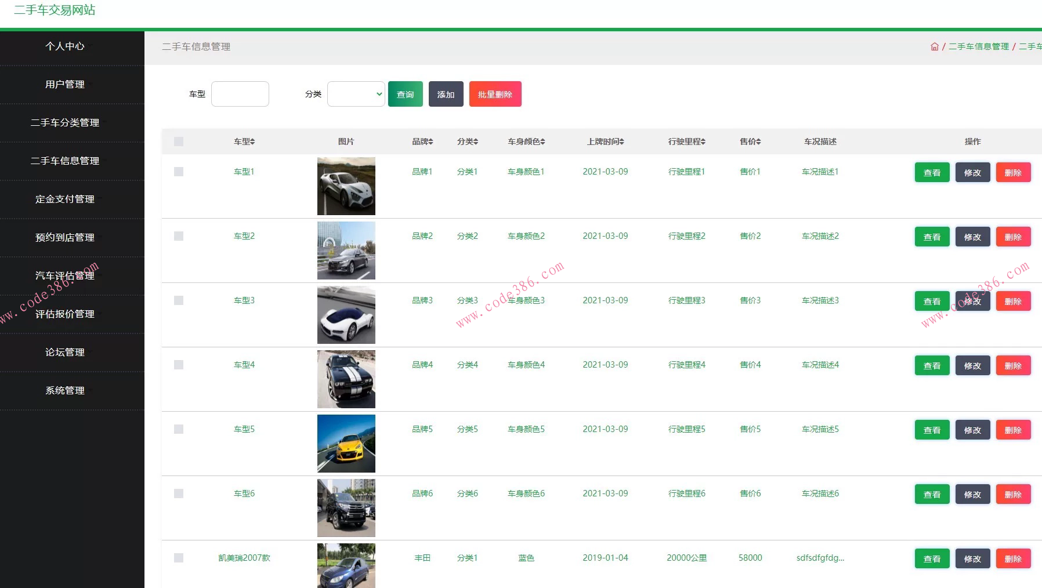
Task: Click the home icon in breadcrumb
Action: point(934,46)
